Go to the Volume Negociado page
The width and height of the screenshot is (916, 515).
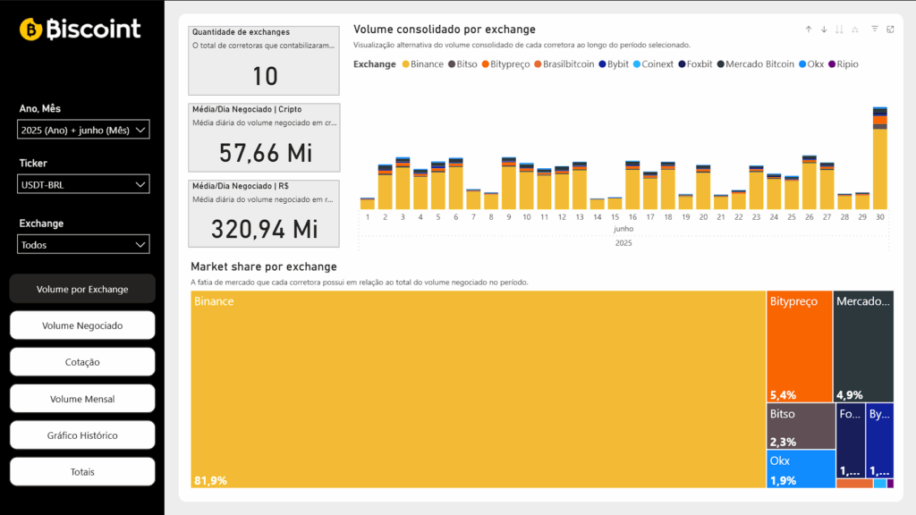(82, 325)
